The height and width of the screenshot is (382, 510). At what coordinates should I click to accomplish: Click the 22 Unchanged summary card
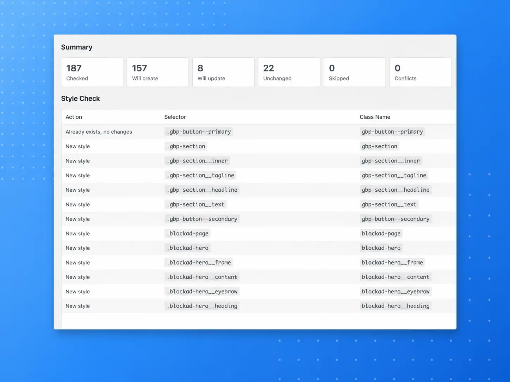289,72
